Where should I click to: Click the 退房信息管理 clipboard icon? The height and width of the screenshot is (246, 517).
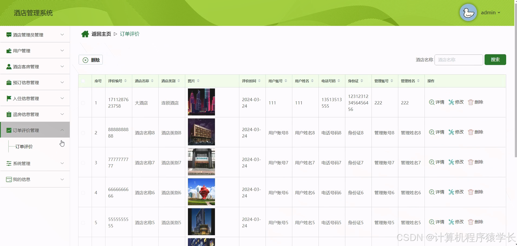pos(9,114)
